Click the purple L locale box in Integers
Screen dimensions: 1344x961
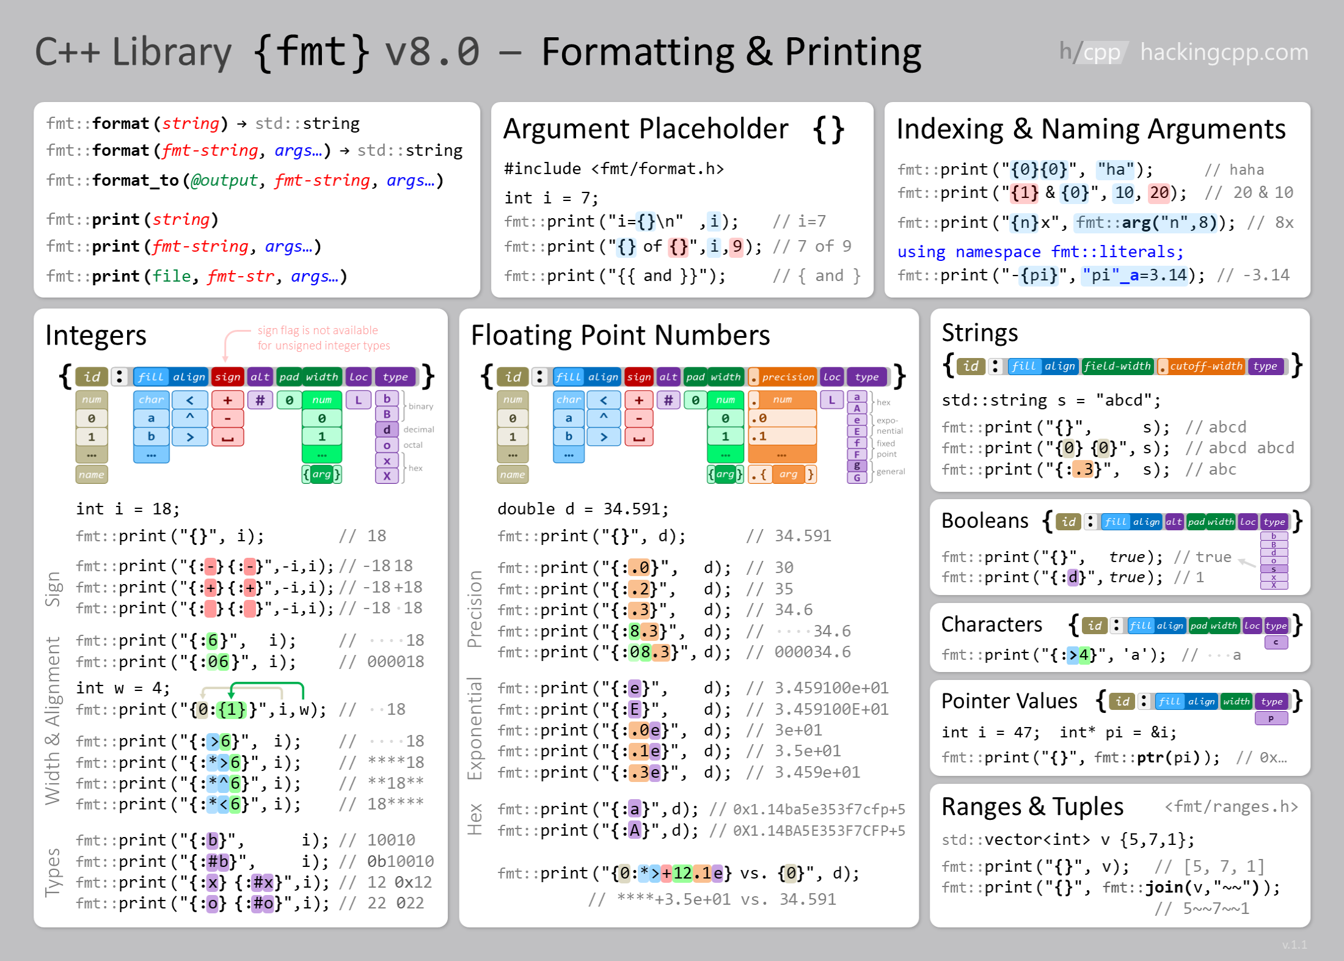click(x=358, y=400)
